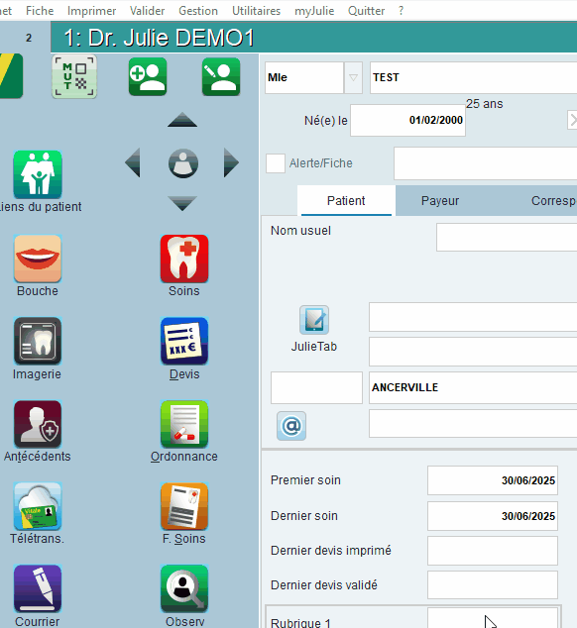Click the Premier soin date field
577x628 pixels.
[x=493, y=480]
